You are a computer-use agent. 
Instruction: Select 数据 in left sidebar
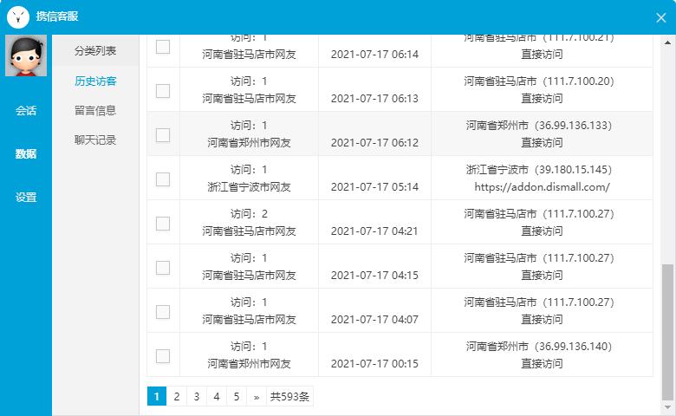coord(26,154)
